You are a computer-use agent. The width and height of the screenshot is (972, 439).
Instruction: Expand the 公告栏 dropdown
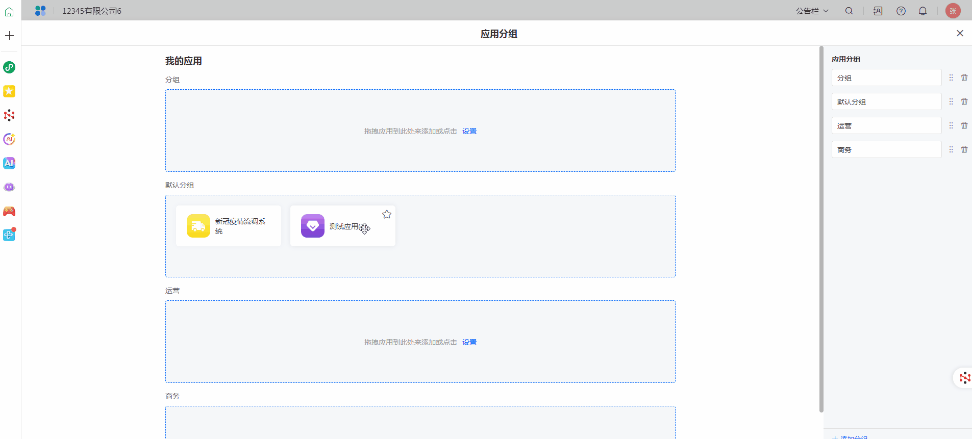[812, 11]
